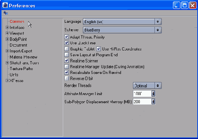This screenshot has height=139, width=198.
Task: Enable Save Layout at Program End
Action: 67,55
